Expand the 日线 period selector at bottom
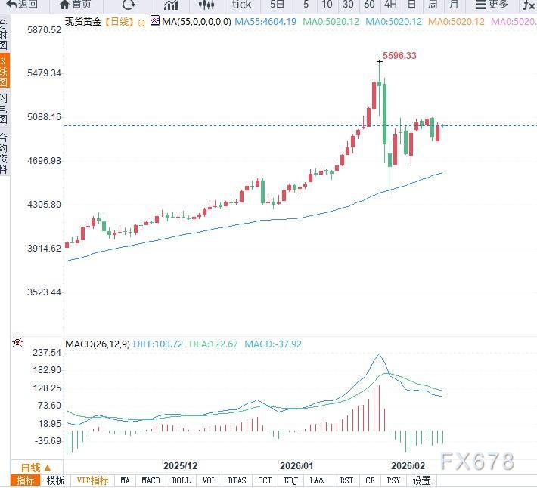Screen dimensions: 537x488 click(x=36, y=467)
